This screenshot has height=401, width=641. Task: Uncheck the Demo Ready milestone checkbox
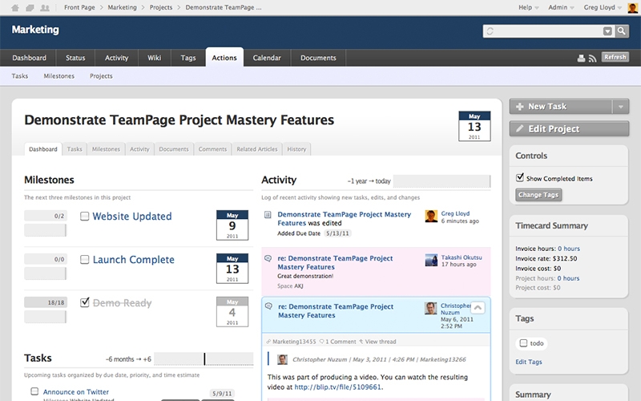[85, 302]
